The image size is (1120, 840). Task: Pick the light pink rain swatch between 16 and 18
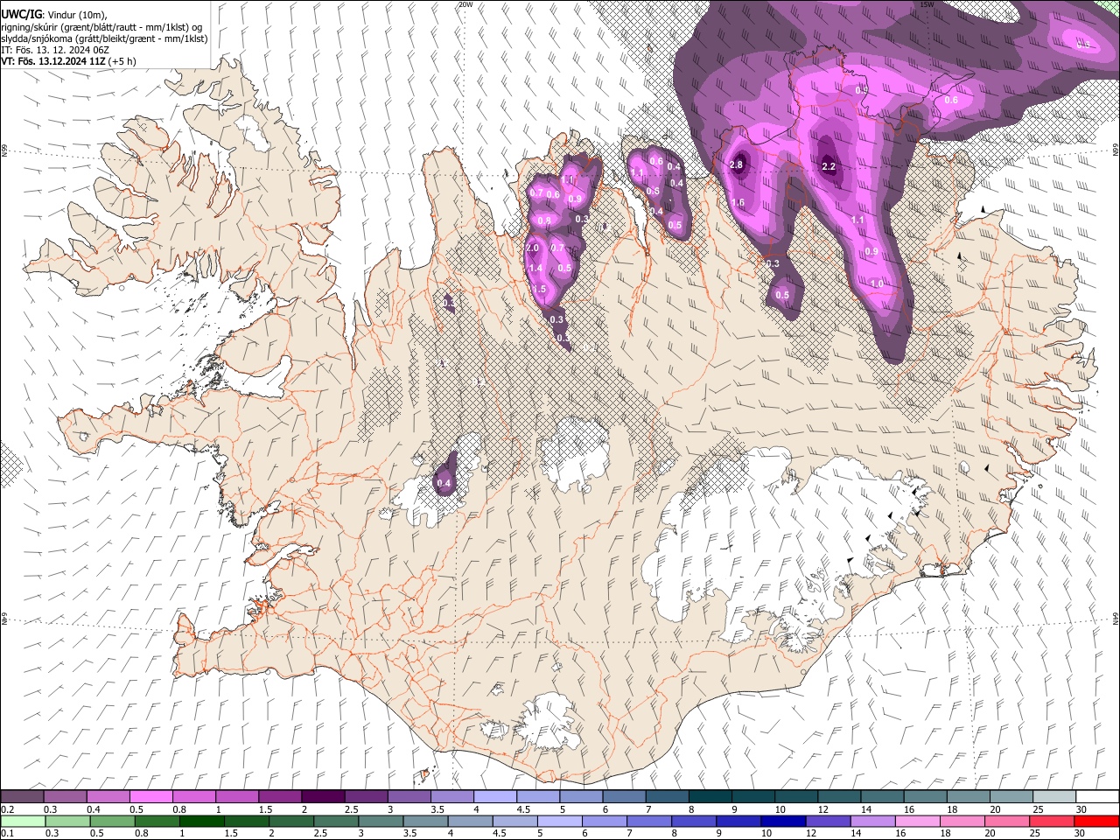[917, 821]
